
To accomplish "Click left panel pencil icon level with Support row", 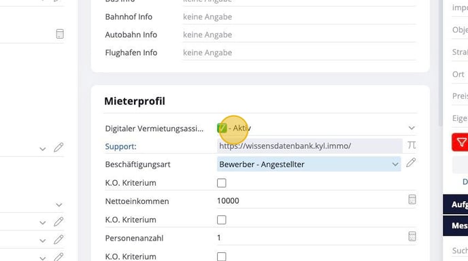I will tap(58, 147).
